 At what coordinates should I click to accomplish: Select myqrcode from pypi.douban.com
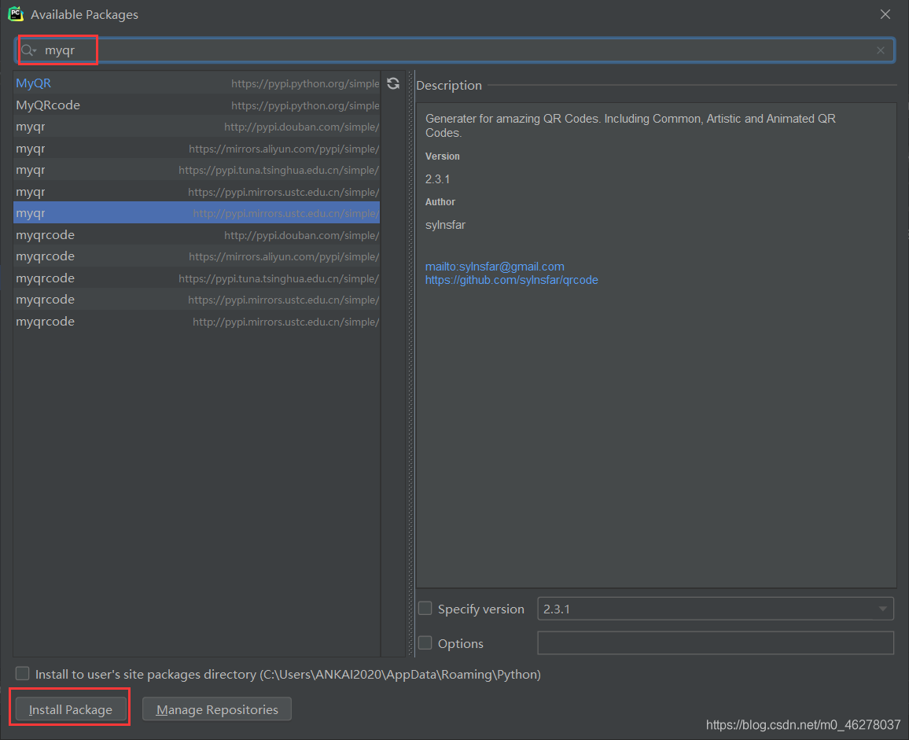[x=197, y=235]
